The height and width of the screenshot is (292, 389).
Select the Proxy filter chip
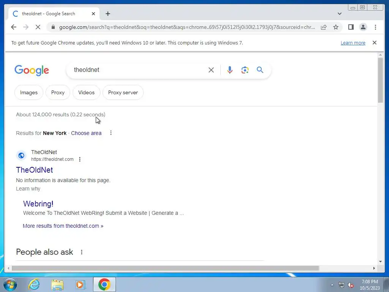[58, 93]
